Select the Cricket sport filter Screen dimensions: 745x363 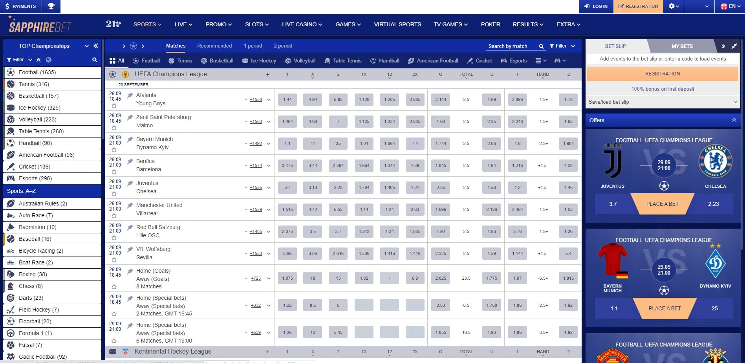tap(480, 60)
